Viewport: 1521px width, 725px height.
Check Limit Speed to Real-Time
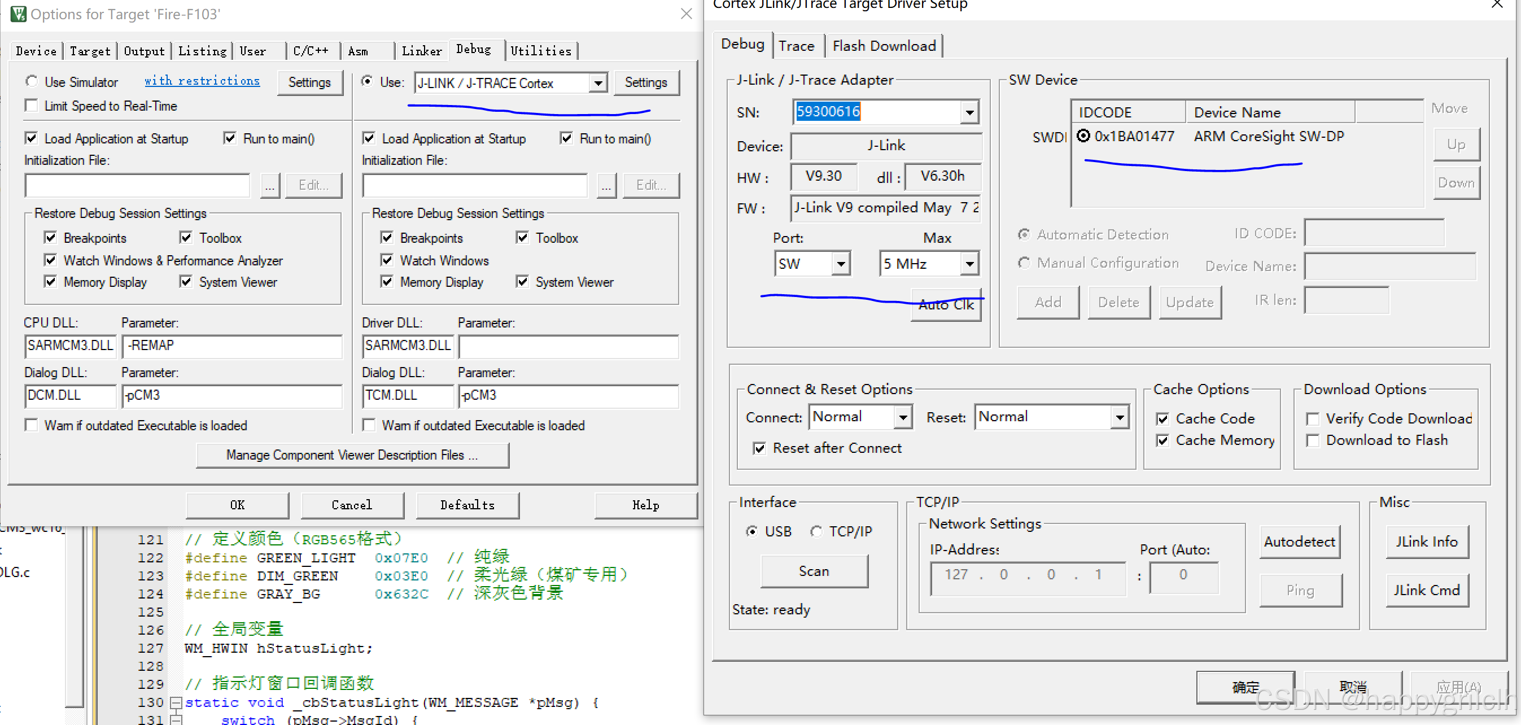(x=32, y=106)
